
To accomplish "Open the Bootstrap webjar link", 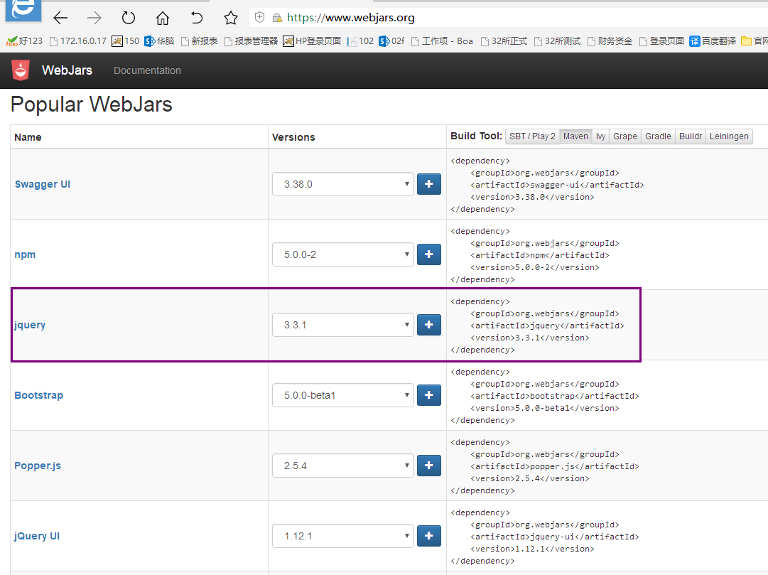I will tap(38, 395).
